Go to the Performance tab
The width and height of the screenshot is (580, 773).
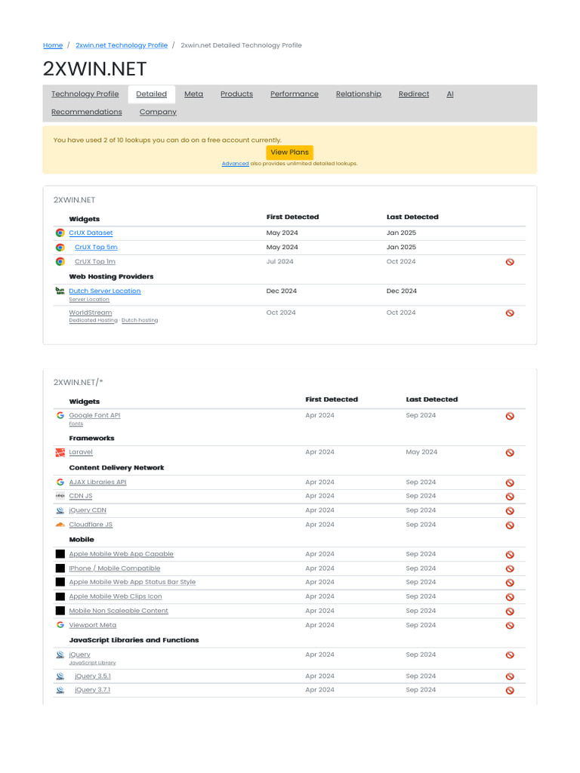295,94
